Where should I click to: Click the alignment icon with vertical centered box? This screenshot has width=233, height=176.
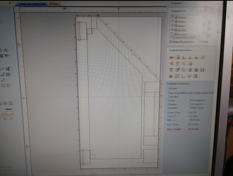(10, 103)
